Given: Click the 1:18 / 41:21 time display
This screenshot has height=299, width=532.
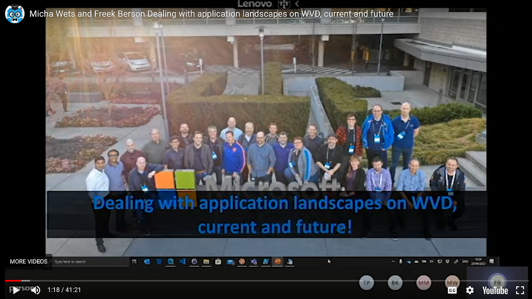Looking at the screenshot, I should (x=64, y=290).
